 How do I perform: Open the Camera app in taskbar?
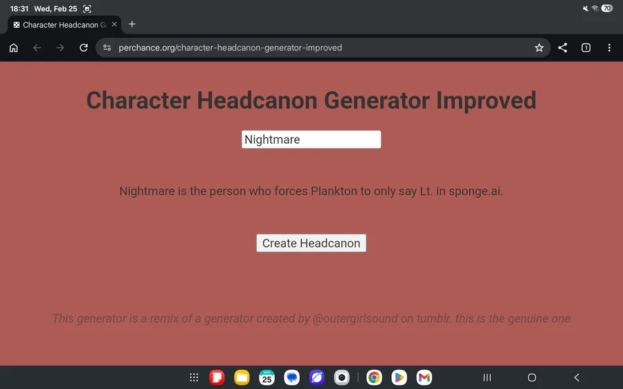pos(342,377)
